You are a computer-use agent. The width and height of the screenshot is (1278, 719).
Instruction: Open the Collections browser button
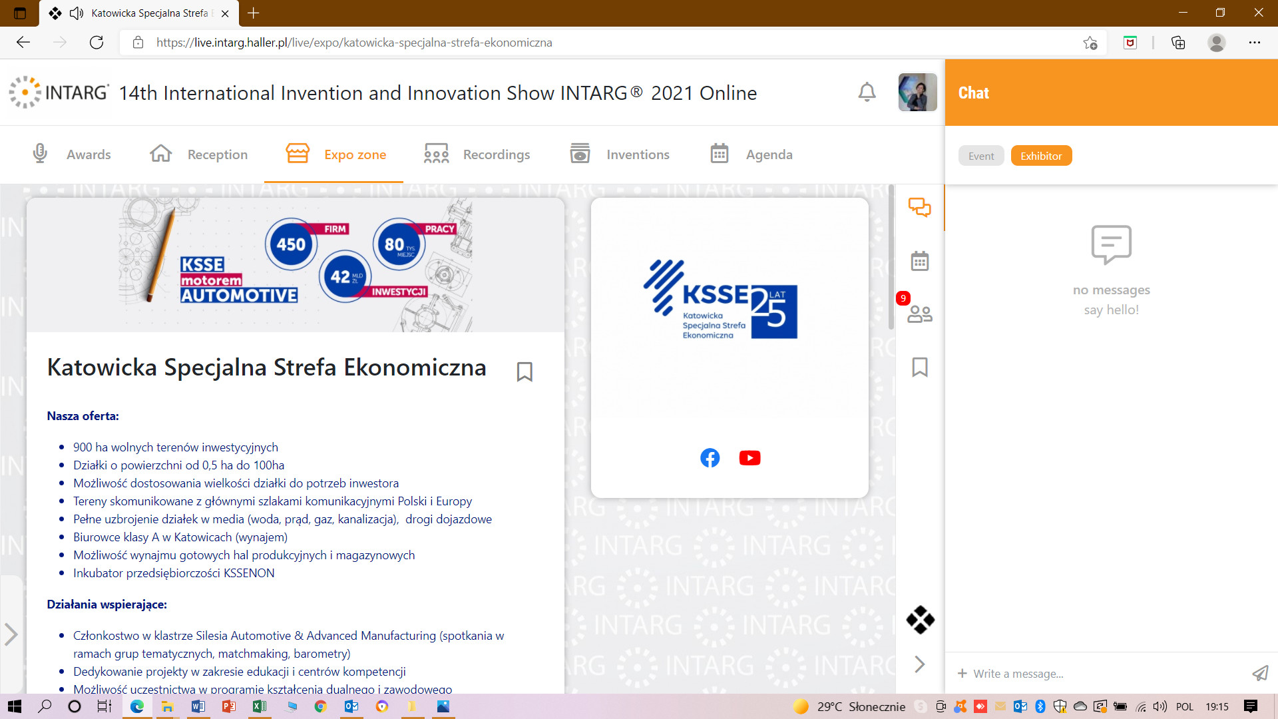tap(1178, 43)
